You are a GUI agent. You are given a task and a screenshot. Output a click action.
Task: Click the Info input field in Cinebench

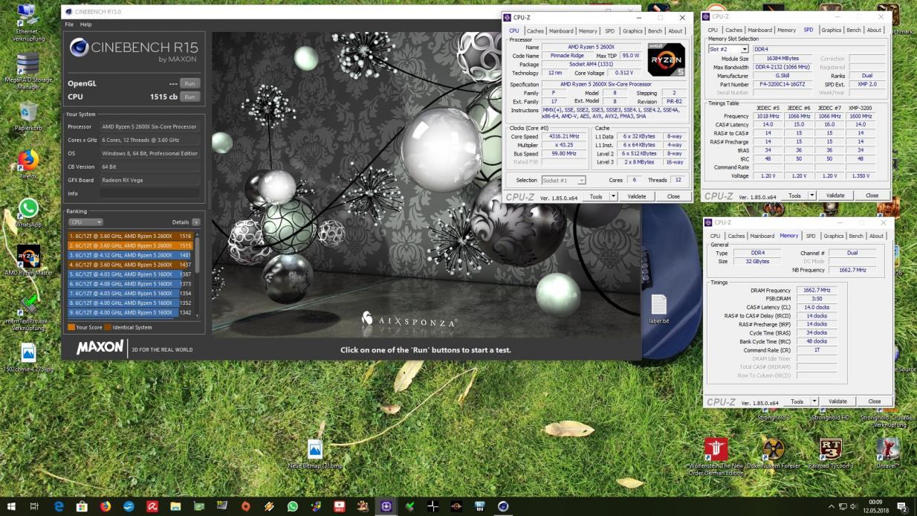150,193
